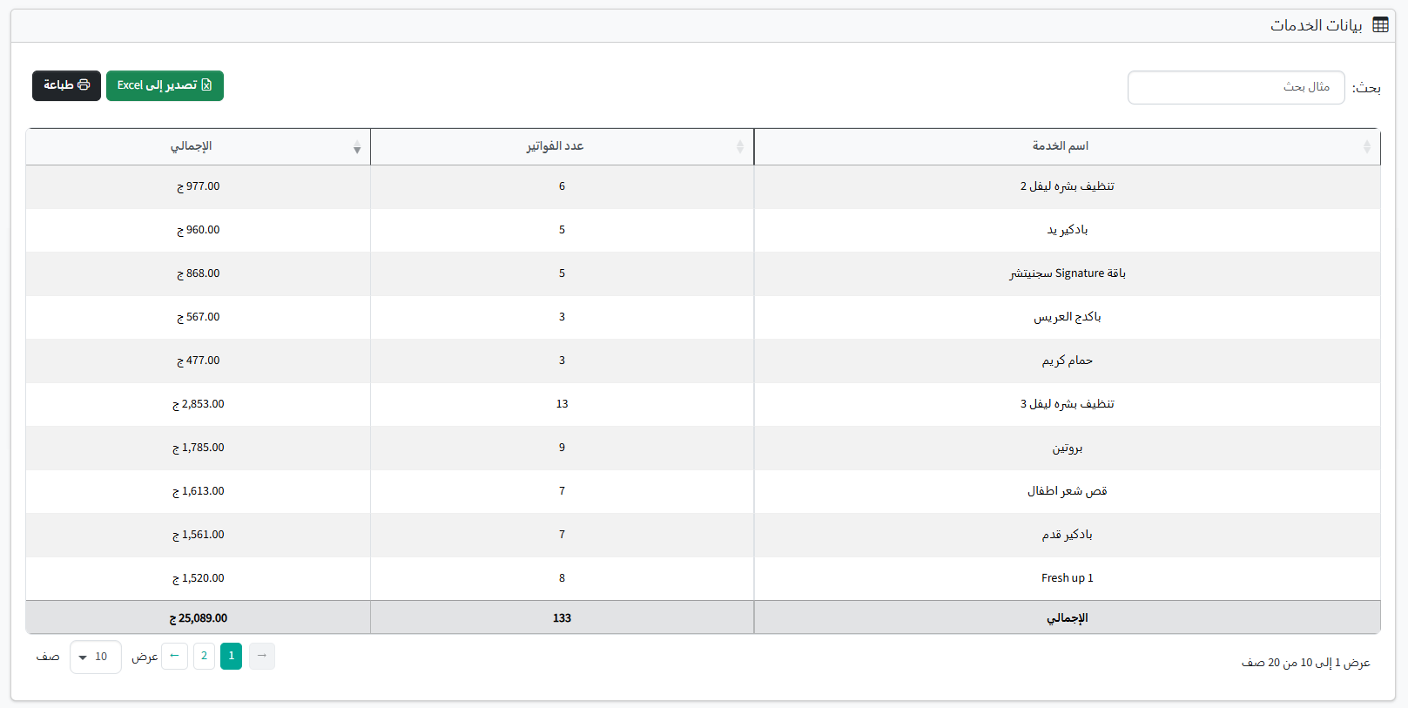Click sort arrows in عدد الفواتير column header
Image resolution: width=1408 pixels, height=708 pixels.
(x=739, y=147)
